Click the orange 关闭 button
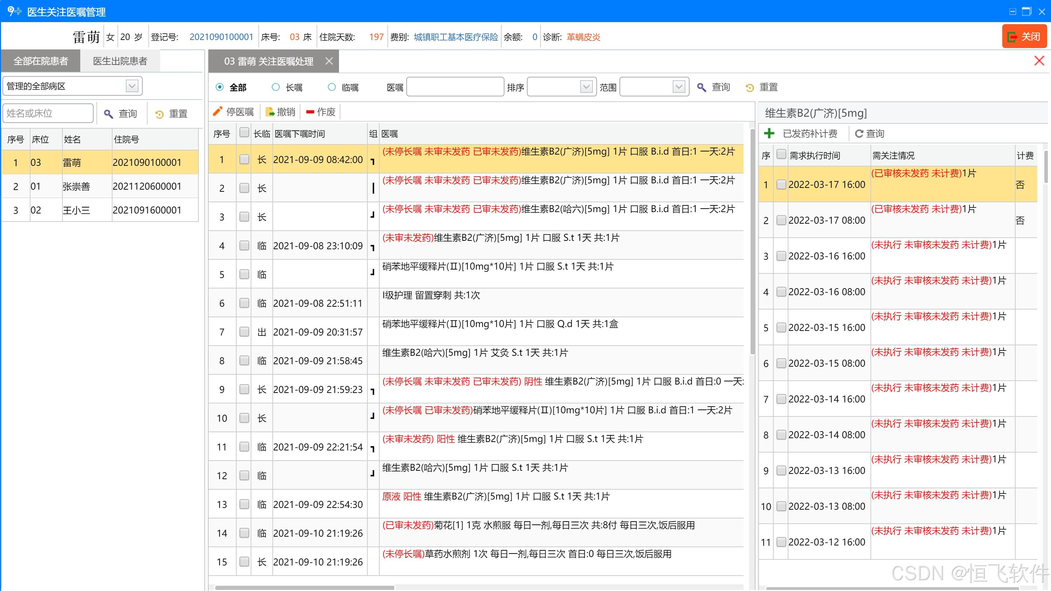This screenshot has width=1051, height=591. tap(1024, 37)
